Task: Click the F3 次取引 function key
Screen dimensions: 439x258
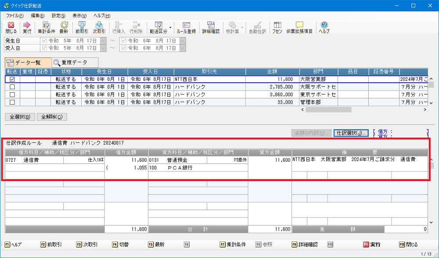Action: point(87,244)
